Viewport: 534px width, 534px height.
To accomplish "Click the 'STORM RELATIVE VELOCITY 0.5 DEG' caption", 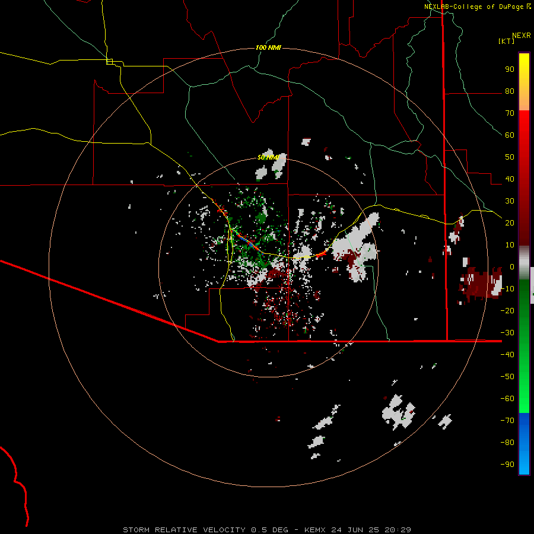I will click(x=205, y=530).
